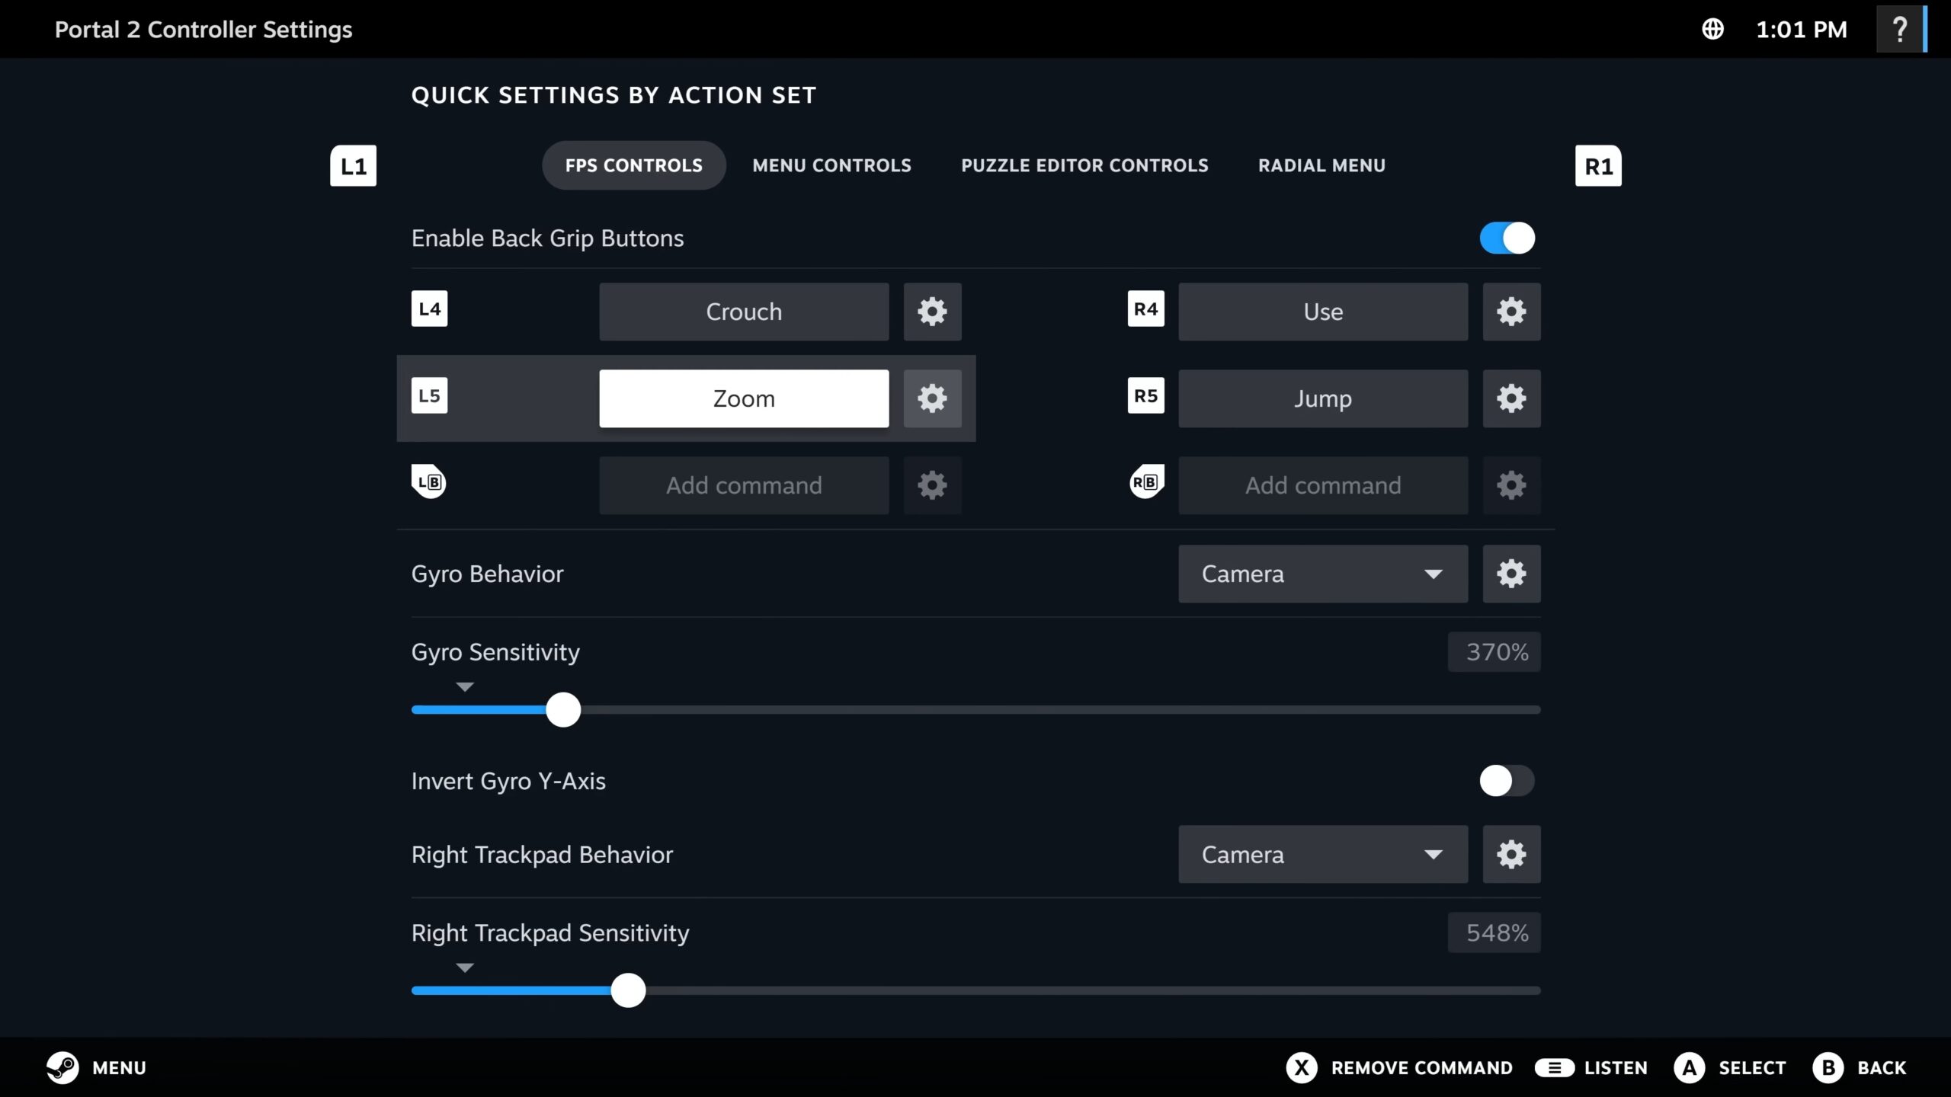Open gear next to left Add command
Viewport: 1951px width, 1097px height.
932,485
